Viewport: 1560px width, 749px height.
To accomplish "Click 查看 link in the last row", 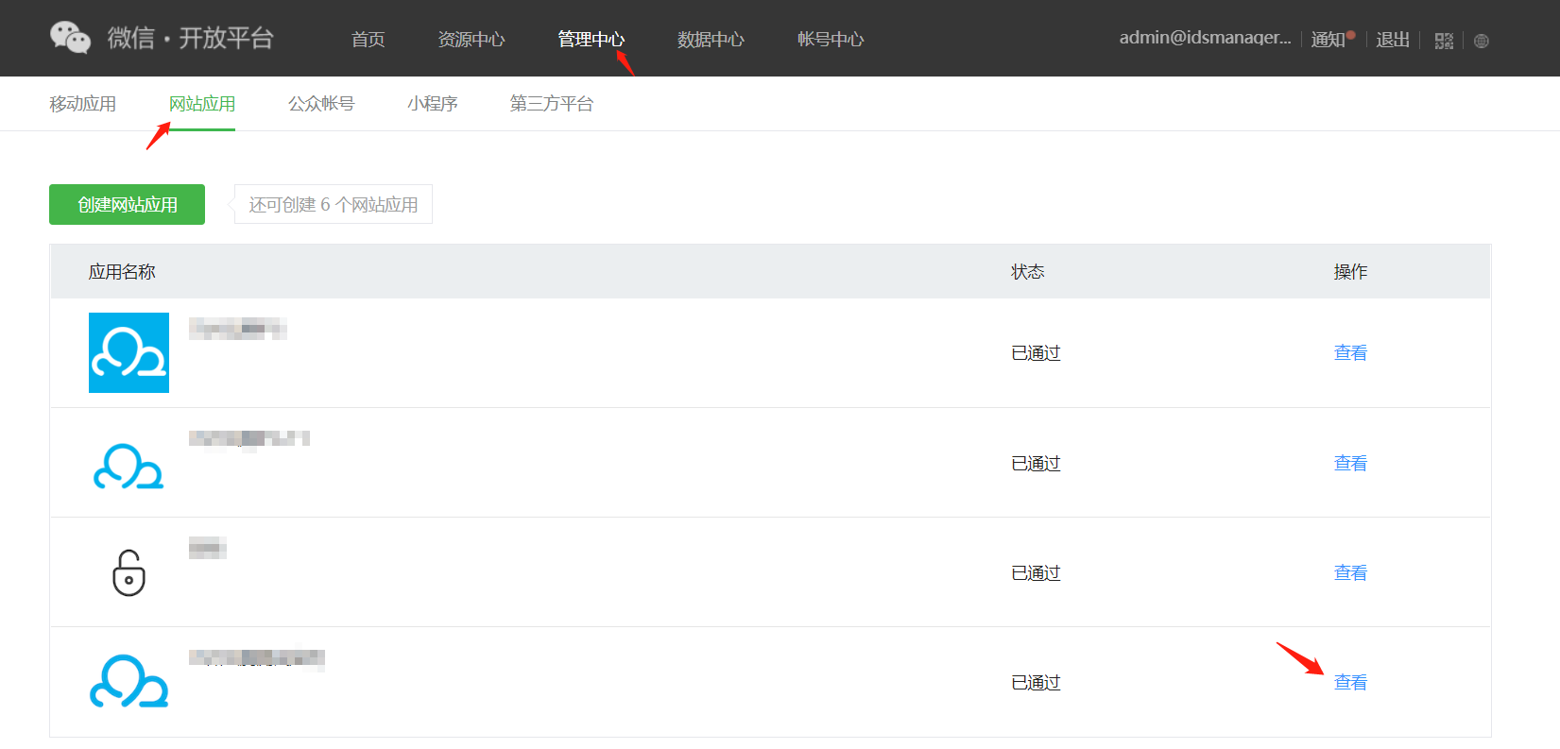I will [1350, 683].
